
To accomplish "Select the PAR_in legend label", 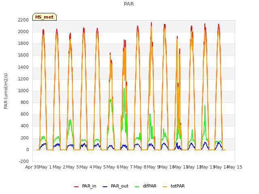I will [x=89, y=186].
